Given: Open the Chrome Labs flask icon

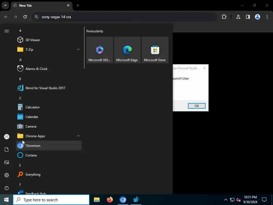Looking at the screenshot, I should 238,17.
